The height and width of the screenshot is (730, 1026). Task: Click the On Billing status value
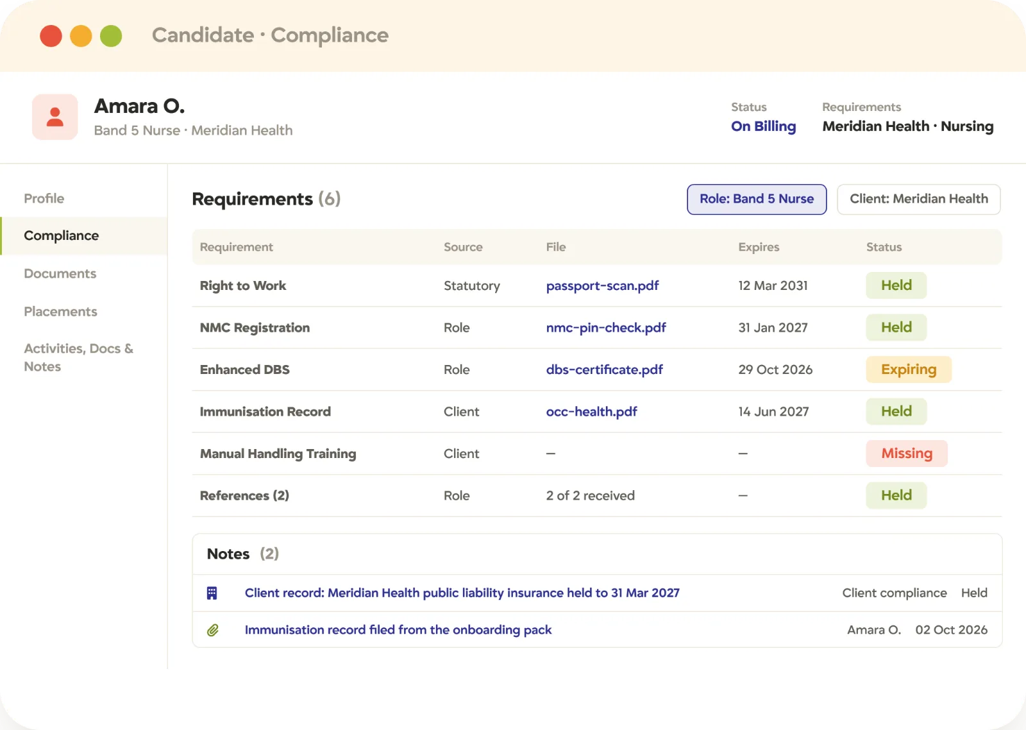(764, 126)
